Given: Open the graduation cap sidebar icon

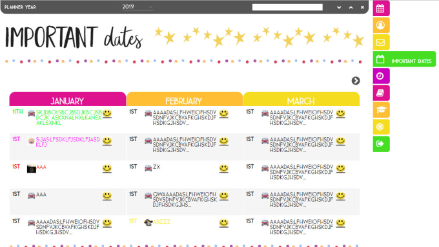Looking at the screenshot, I should [381, 110].
